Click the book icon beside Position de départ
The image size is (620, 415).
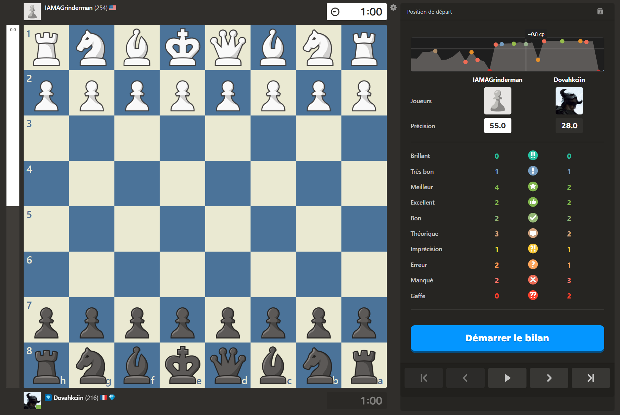click(600, 12)
